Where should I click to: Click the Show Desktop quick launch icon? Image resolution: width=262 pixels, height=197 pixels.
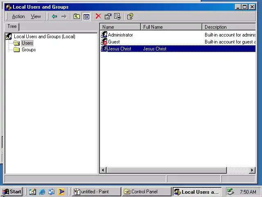[x=33, y=192]
